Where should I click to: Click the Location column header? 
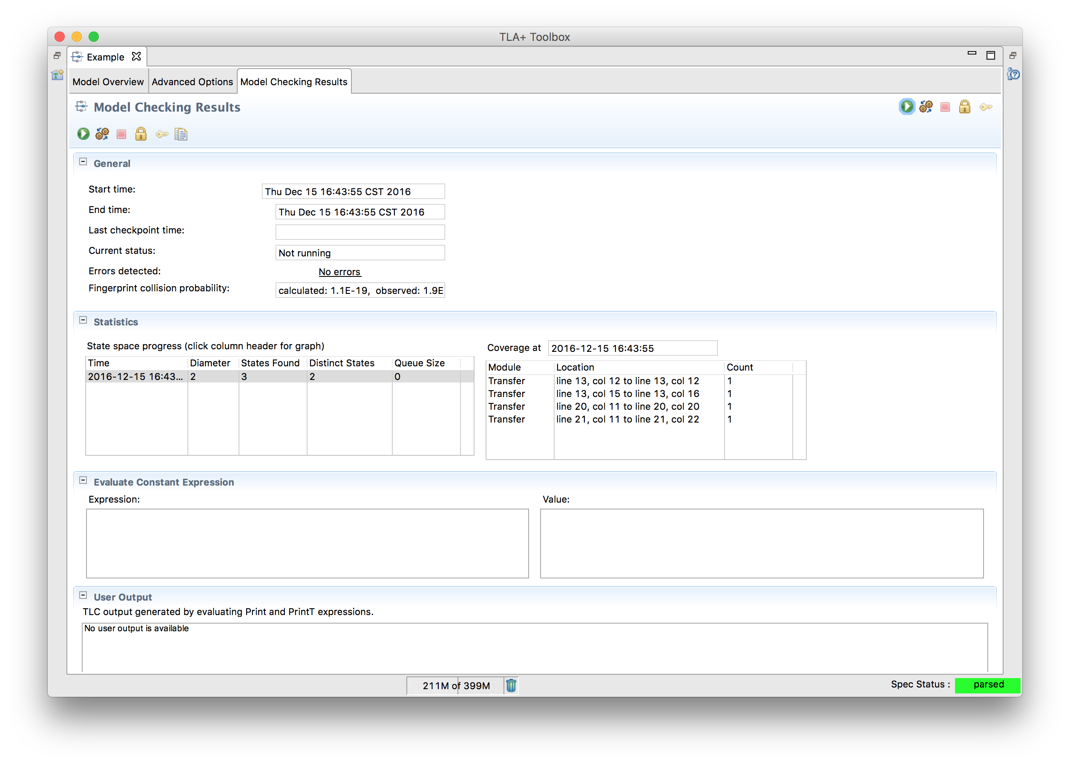click(639, 368)
